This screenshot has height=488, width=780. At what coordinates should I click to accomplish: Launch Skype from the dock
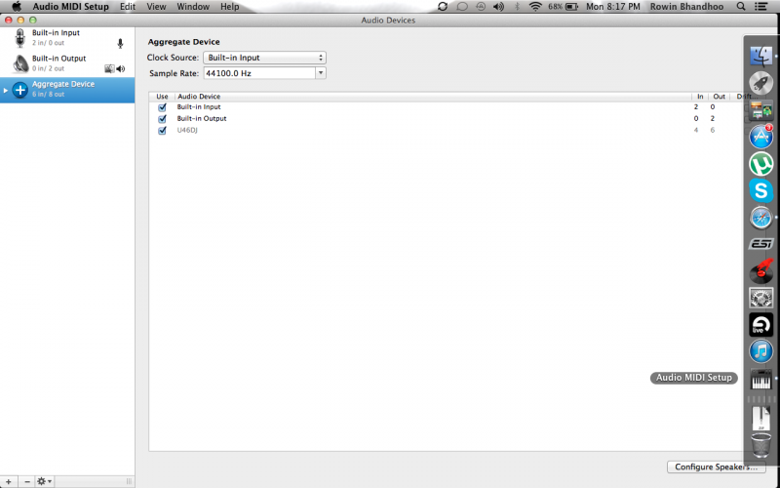(760, 190)
